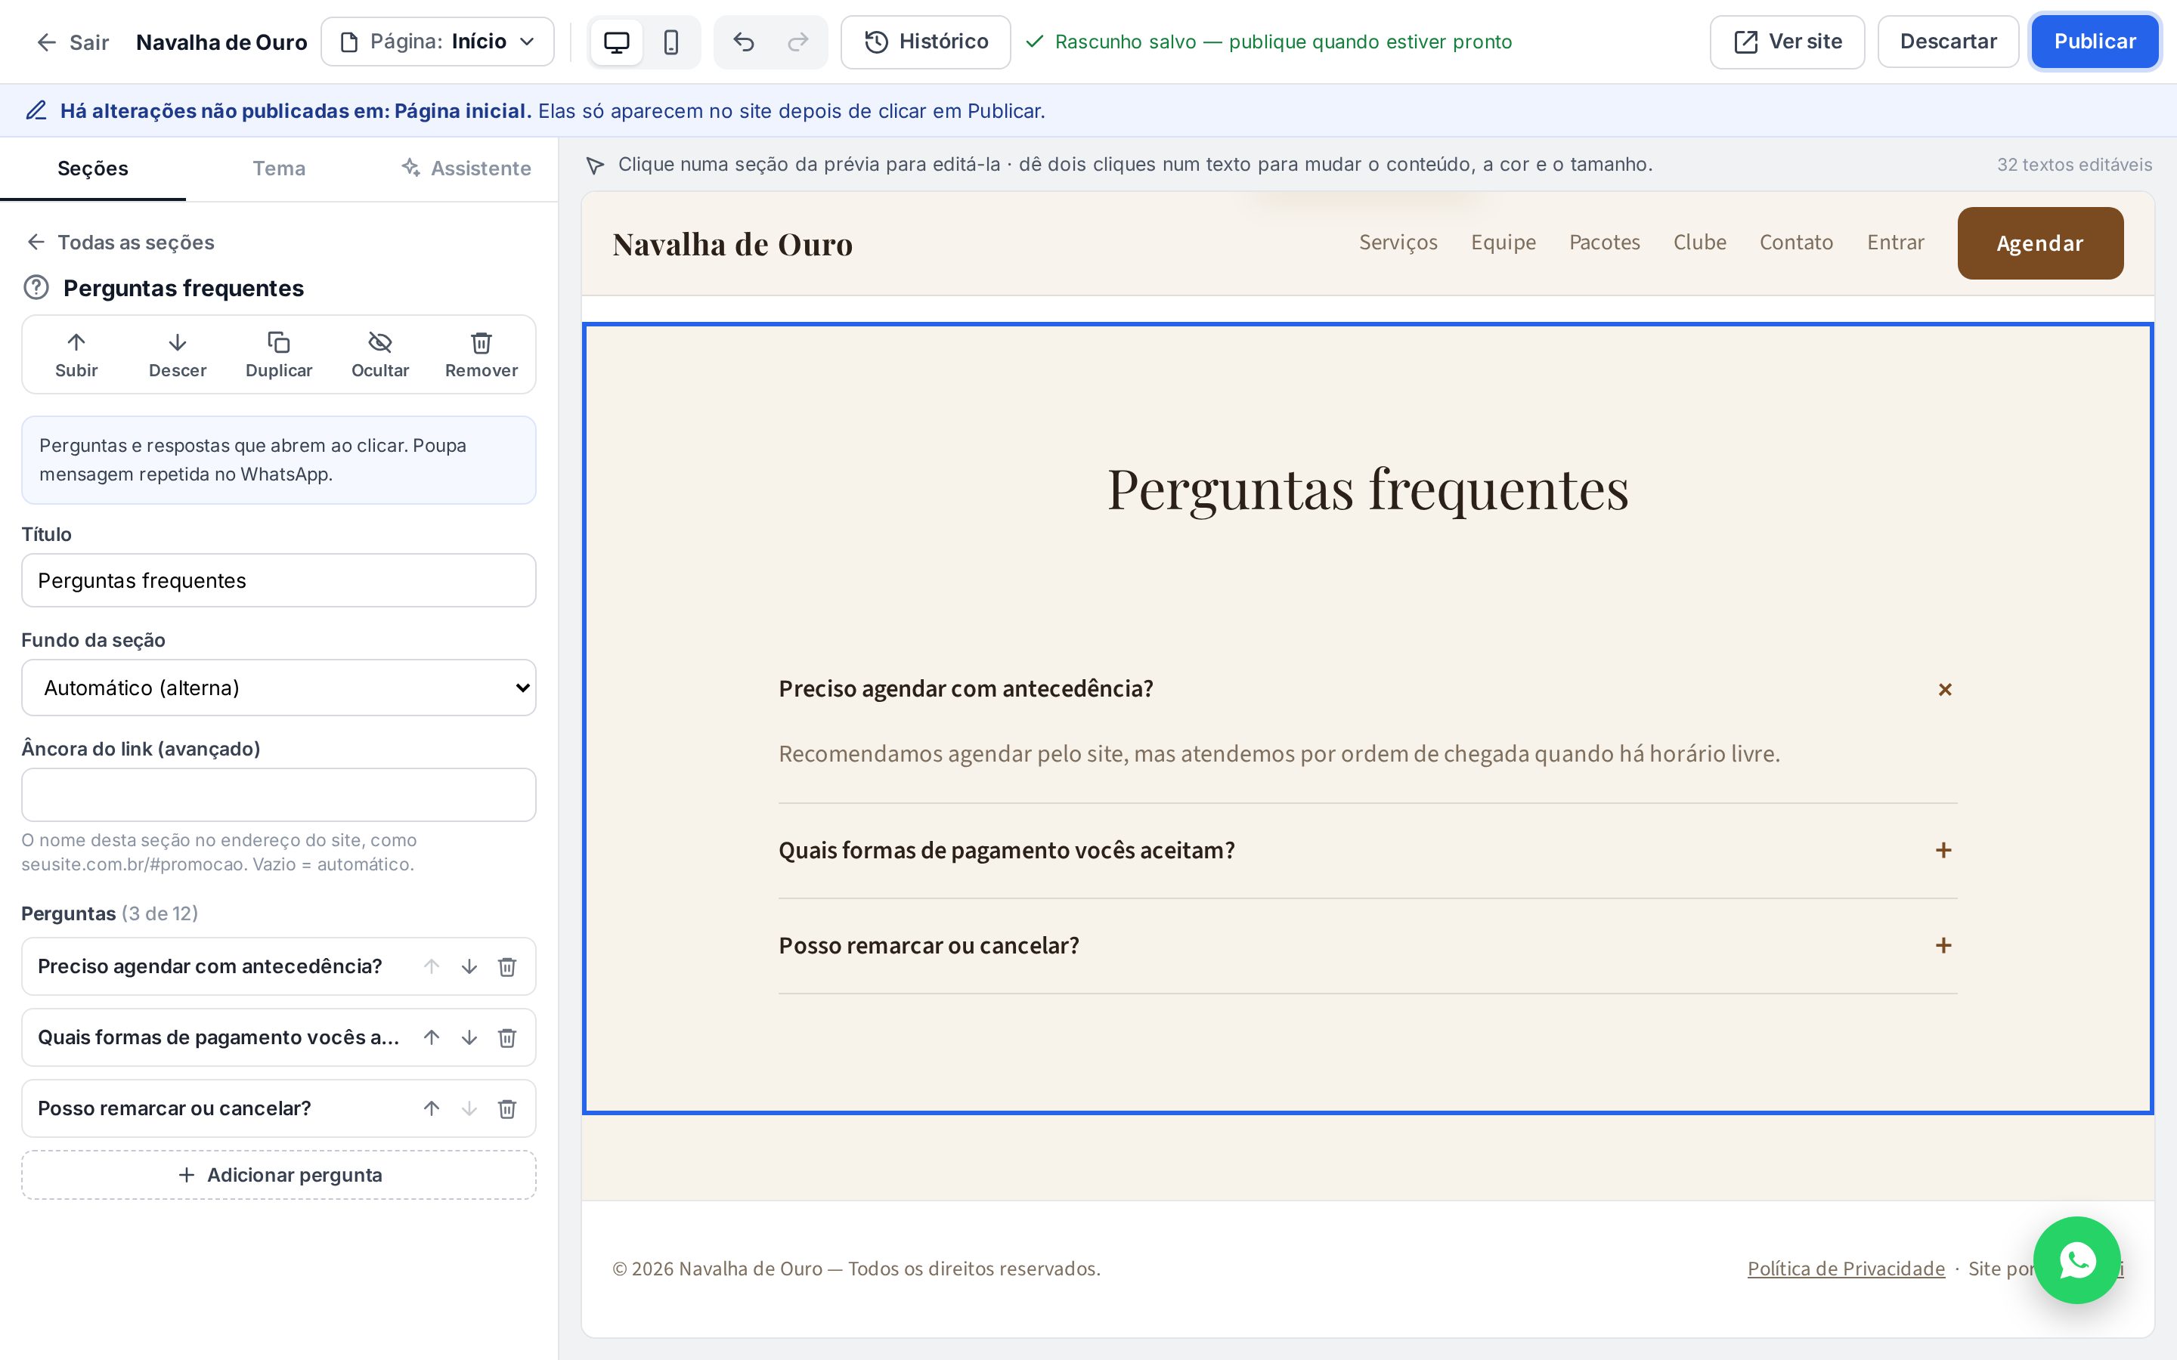This screenshot has height=1360, width=2177.
Task: Expand 'Posso remarcar ou cancelar?' in preview
Action: 1367,945
